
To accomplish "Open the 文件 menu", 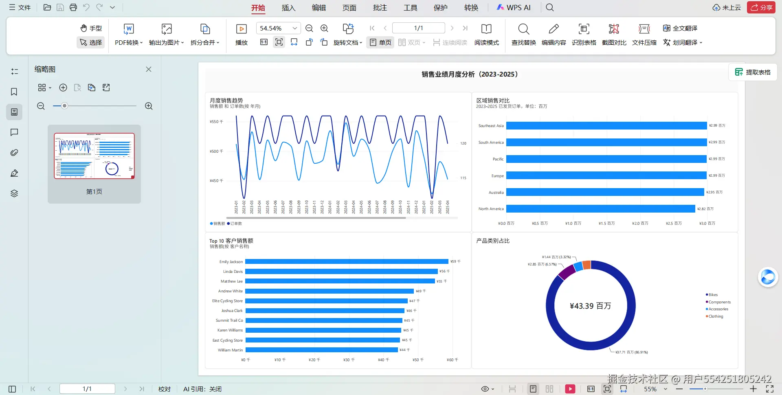I will (20, 7).
